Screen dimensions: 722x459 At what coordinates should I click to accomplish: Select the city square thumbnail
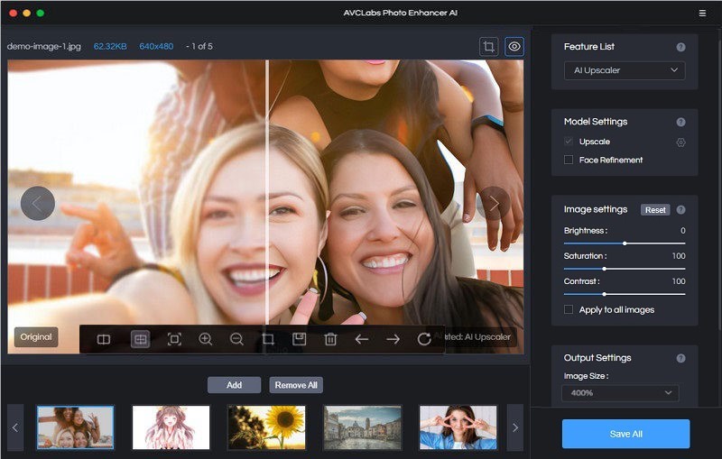(363, 427)
